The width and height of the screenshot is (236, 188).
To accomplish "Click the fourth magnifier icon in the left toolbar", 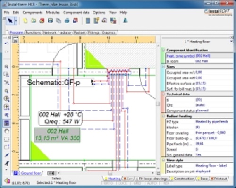I will (7, 91).
